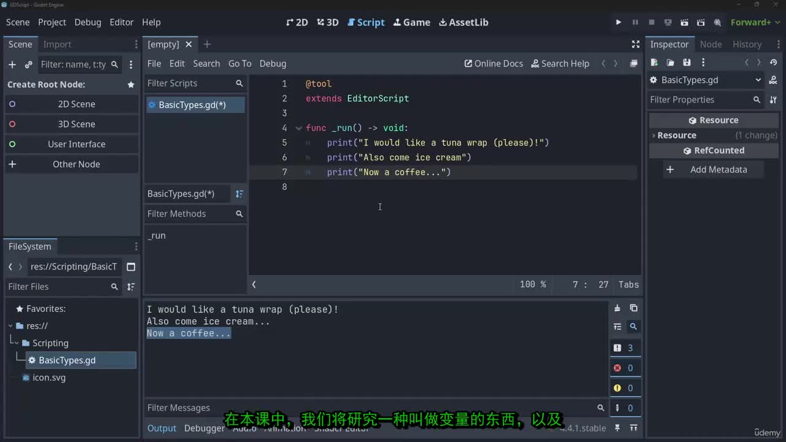
Task: Switch to the 2D workspace
Action: 297,22
